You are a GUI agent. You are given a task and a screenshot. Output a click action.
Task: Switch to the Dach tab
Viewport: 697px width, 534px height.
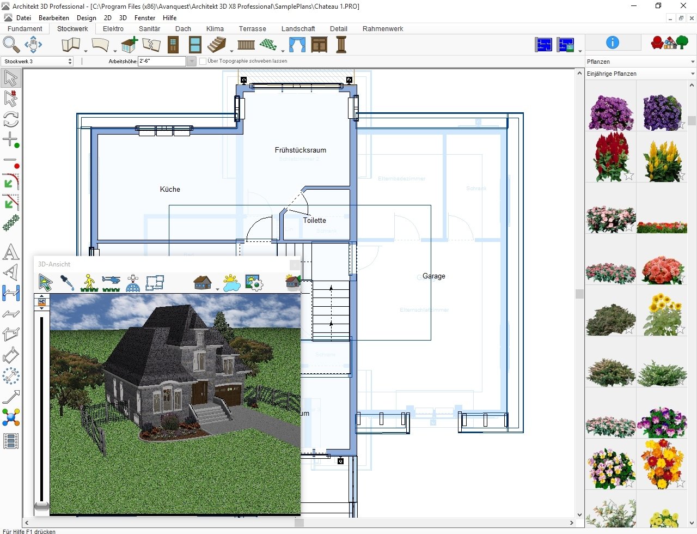click(183, 29)
